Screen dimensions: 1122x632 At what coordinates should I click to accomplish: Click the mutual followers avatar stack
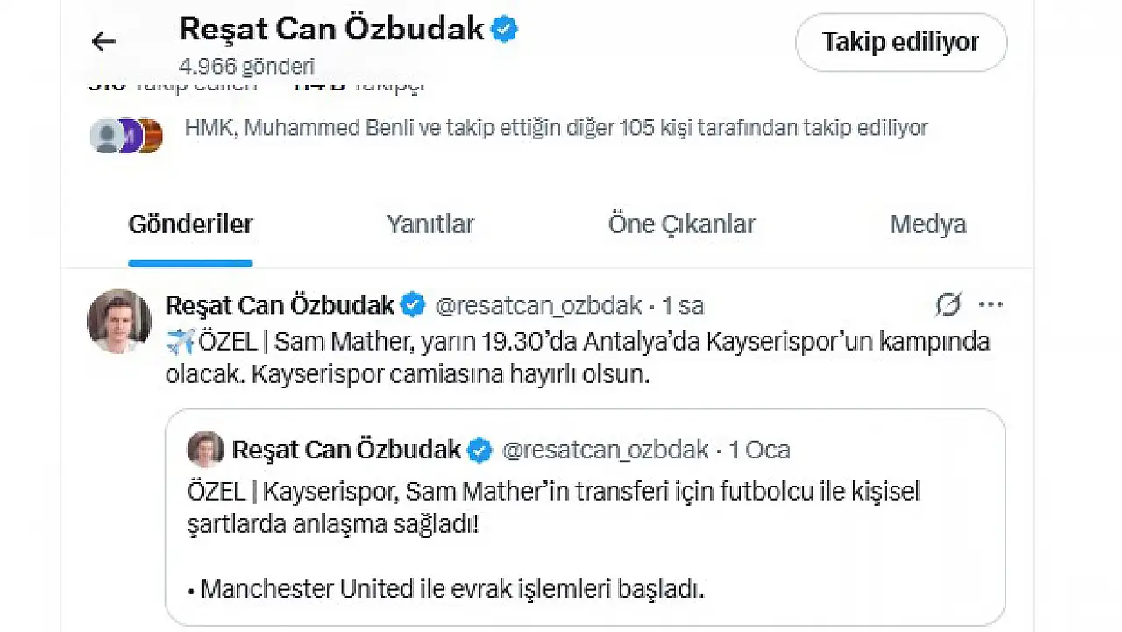(127, 136)
